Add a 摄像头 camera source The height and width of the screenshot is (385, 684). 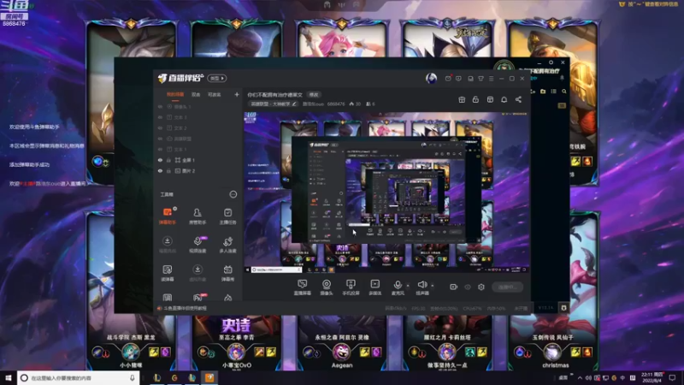(x=327, y=287)
